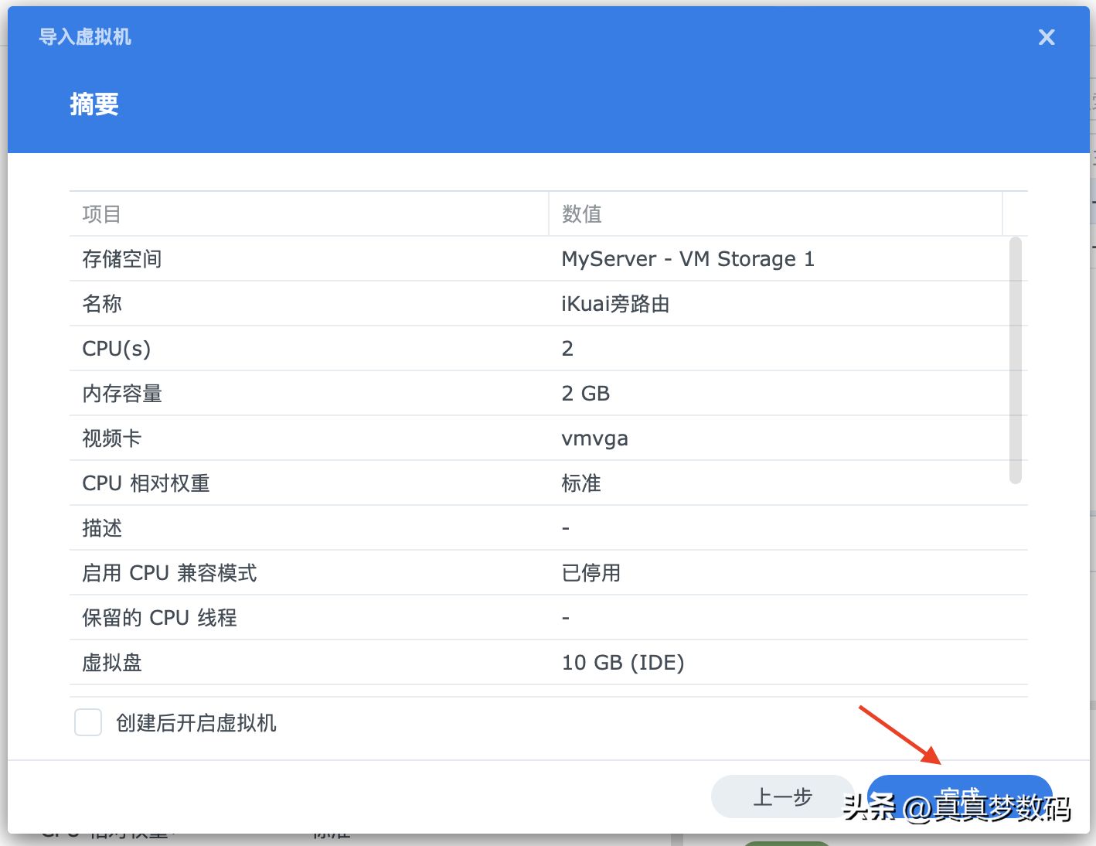
Task: Select the 存储空间 row label
Action: coord(122,259)
